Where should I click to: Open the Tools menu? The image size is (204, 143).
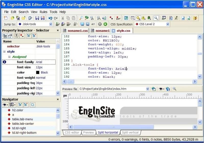point(53,12)
